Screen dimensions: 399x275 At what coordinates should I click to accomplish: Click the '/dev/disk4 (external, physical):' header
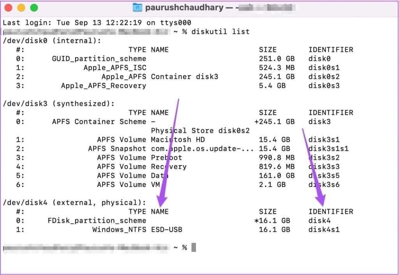pyautogui.click(x=74, y=203)
